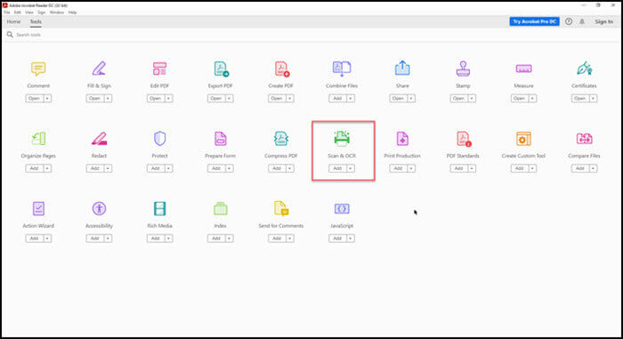
Task: Click the JavaScript tool icon
Action: 342,208
